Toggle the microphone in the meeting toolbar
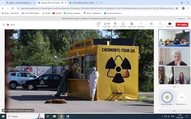The height and width of the screenshot is (119, 191). pos(160,25)
